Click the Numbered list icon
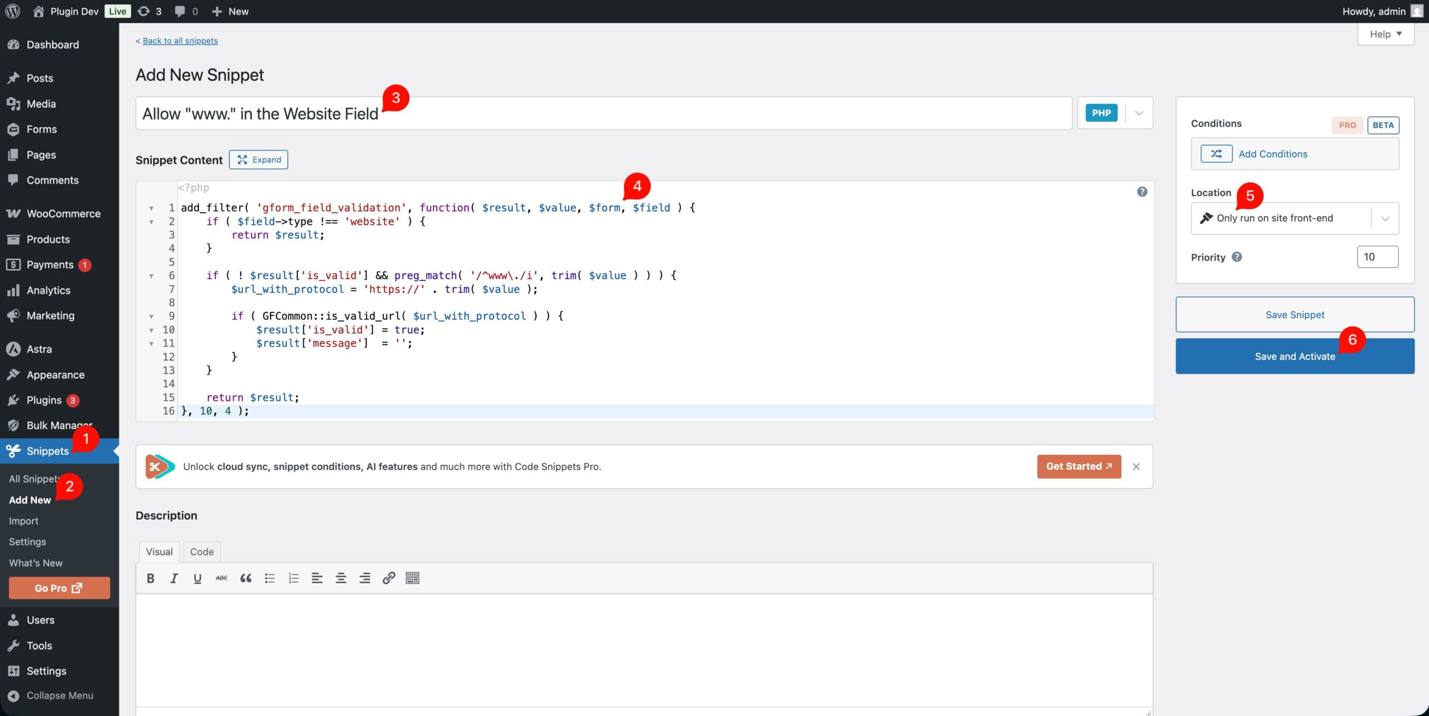This screenshot has width=1429, height=716. 294,578
